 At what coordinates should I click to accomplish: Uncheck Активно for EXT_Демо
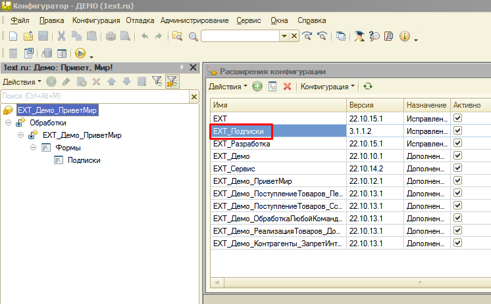point(457,156)
